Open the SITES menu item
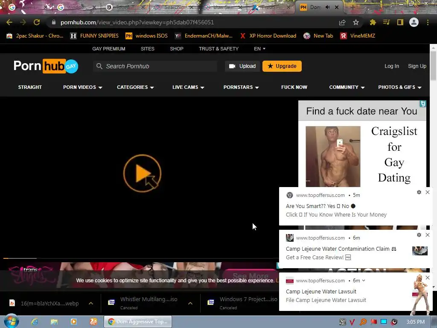The width and height of the screenshot is (437, 328). tap(147, 49)
